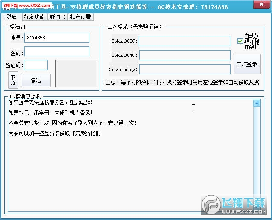This screenshot has height=220, width=272.
Task: Click the 注意 note text below SessionKey
Action: coord(182,82)
